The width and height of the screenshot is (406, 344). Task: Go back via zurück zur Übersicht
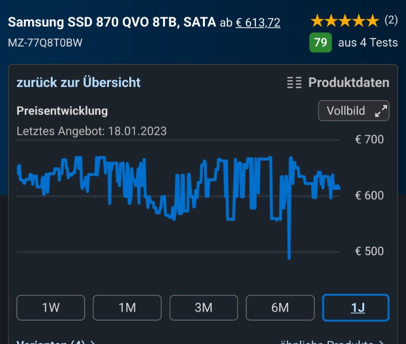(78, 83)
